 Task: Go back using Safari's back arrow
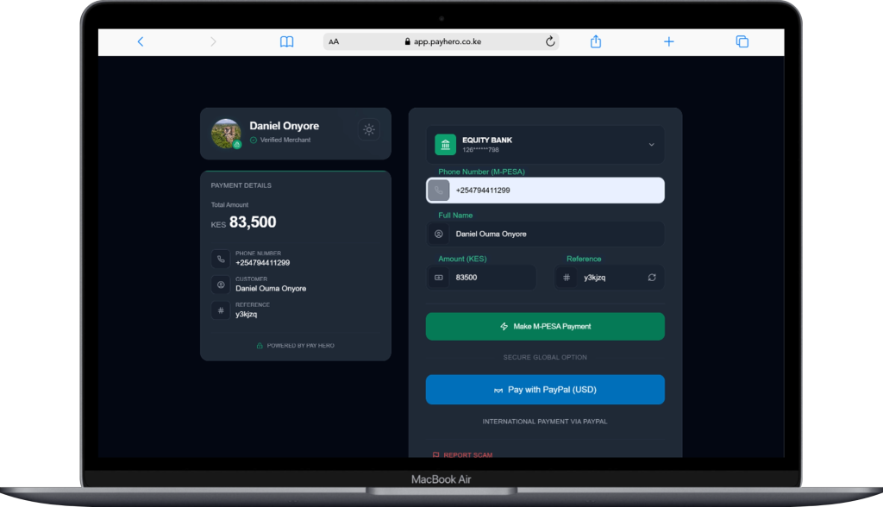click(x=141, y=41)
